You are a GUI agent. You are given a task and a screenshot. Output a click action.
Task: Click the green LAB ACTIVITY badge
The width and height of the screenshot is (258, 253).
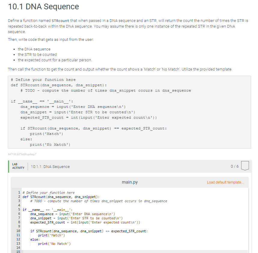coord(18,165)
